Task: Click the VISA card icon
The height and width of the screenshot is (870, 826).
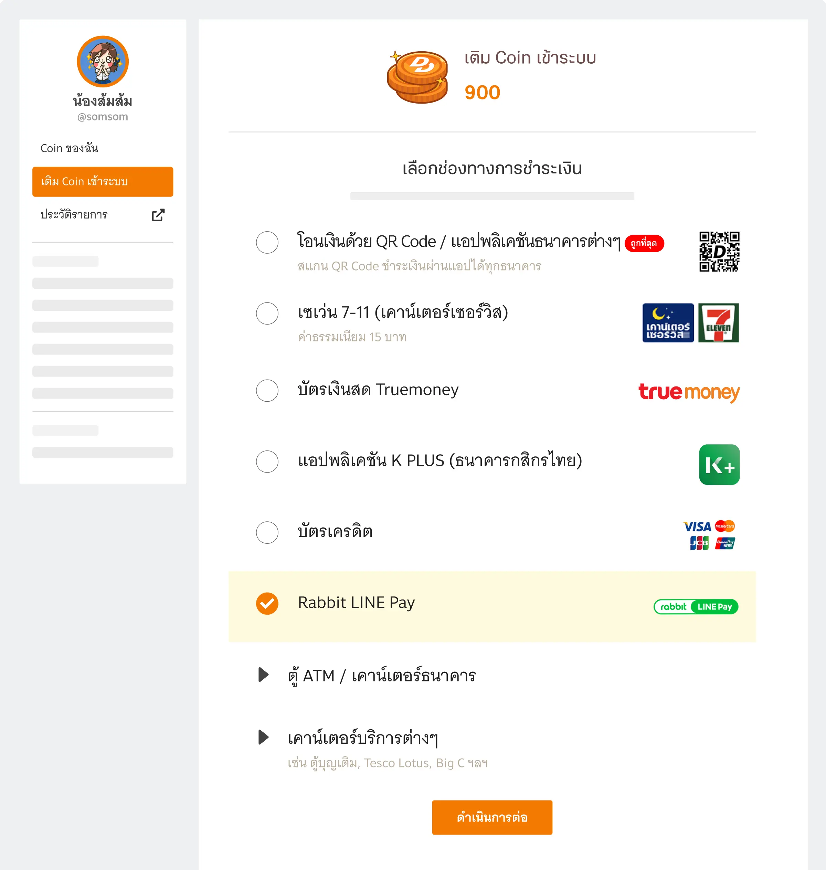Action: 697,527
